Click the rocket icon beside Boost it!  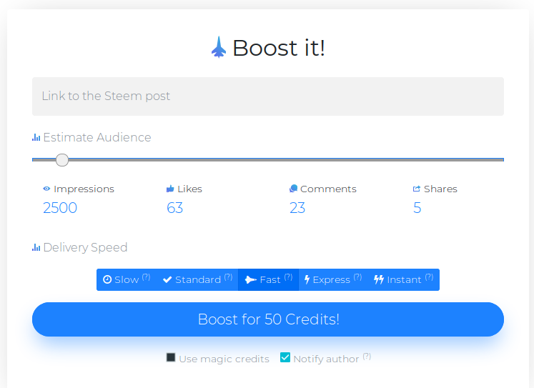(x=219, y=47)
